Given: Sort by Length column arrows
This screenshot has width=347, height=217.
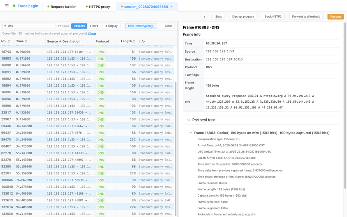Looking at the screenshot, I should pos(134,41).
